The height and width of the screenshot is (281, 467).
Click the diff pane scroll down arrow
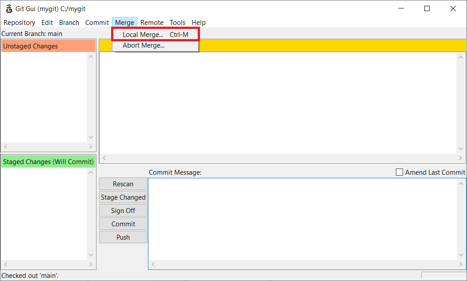[x=461, y=149]
